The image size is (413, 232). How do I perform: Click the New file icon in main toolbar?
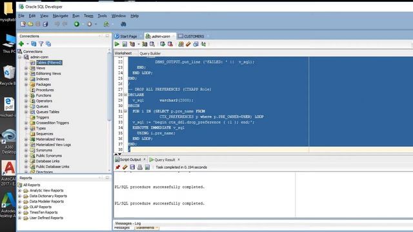coord(23,24)
